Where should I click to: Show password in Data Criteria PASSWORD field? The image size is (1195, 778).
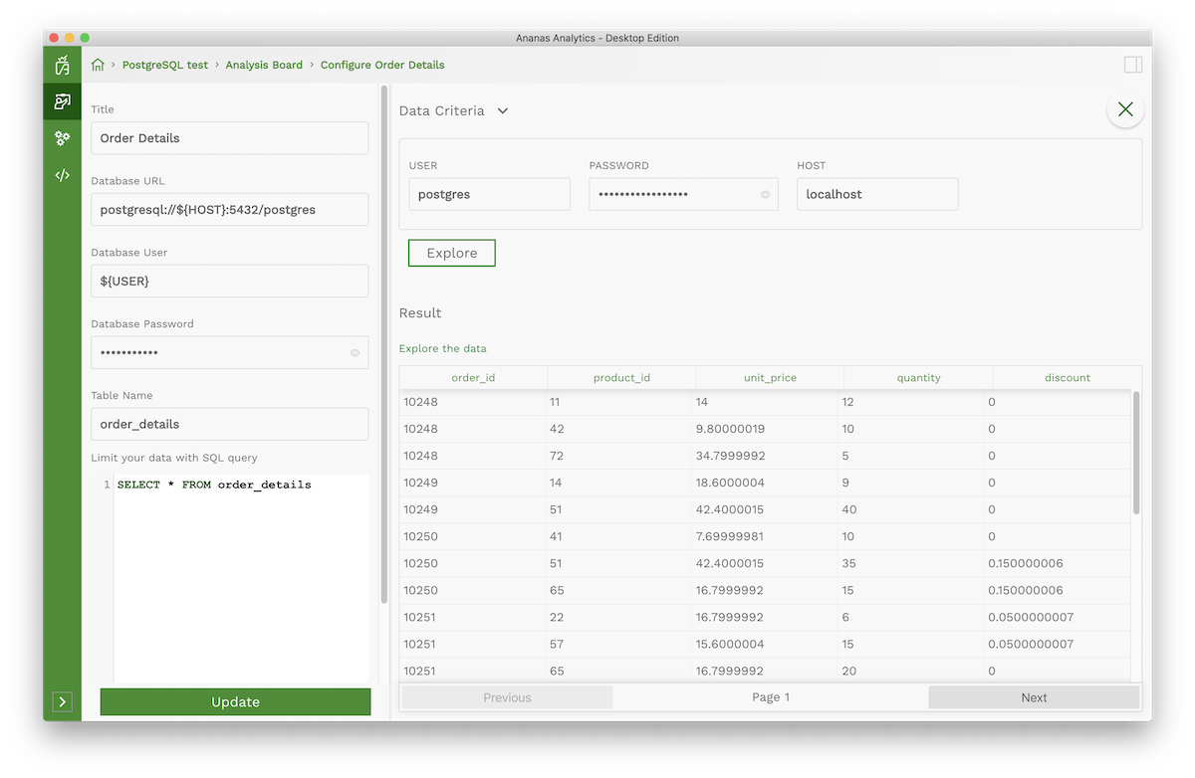point(765,195)
